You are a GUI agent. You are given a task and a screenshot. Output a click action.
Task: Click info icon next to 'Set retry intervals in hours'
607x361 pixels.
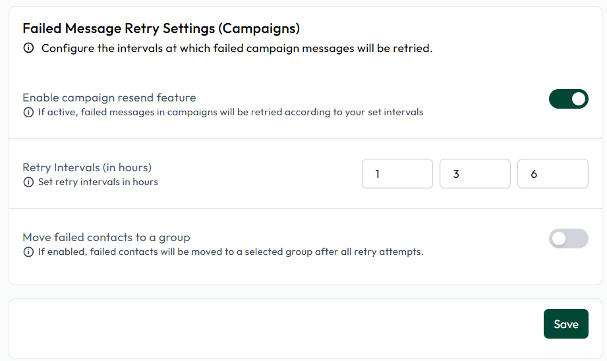(x=28, y=182)
